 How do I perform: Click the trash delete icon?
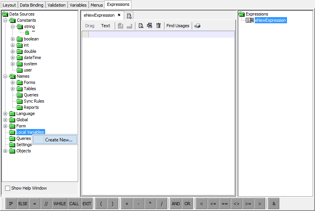pos(158,26)
